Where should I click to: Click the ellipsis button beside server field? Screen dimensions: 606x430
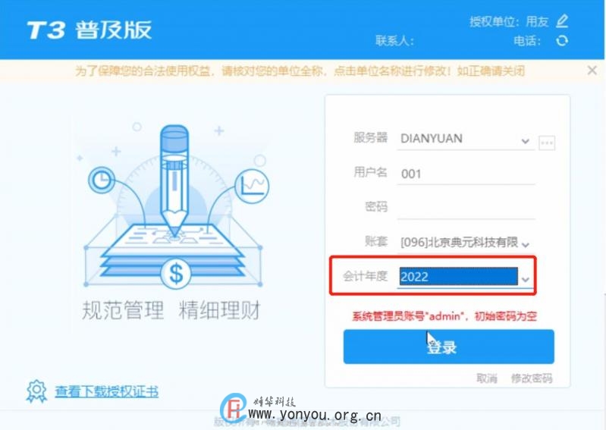coord(547,143)
